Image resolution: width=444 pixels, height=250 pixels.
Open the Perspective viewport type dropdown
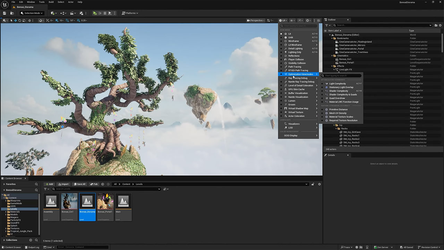(255, 20)
